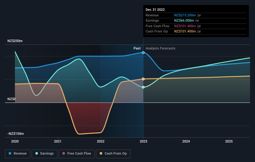The image size is (255, 162).
Task: Click the orange Cash From Op marker at 2023
Action: click(143, 79)
